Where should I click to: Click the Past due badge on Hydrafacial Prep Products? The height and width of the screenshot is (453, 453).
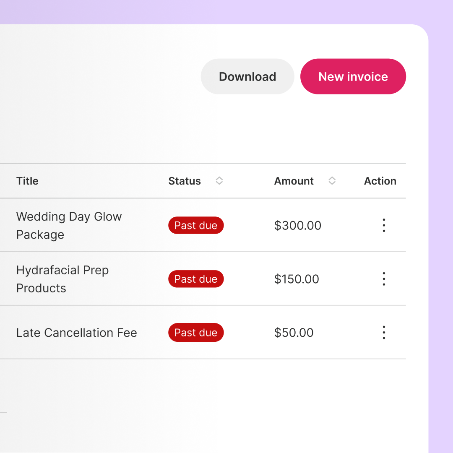196,279
